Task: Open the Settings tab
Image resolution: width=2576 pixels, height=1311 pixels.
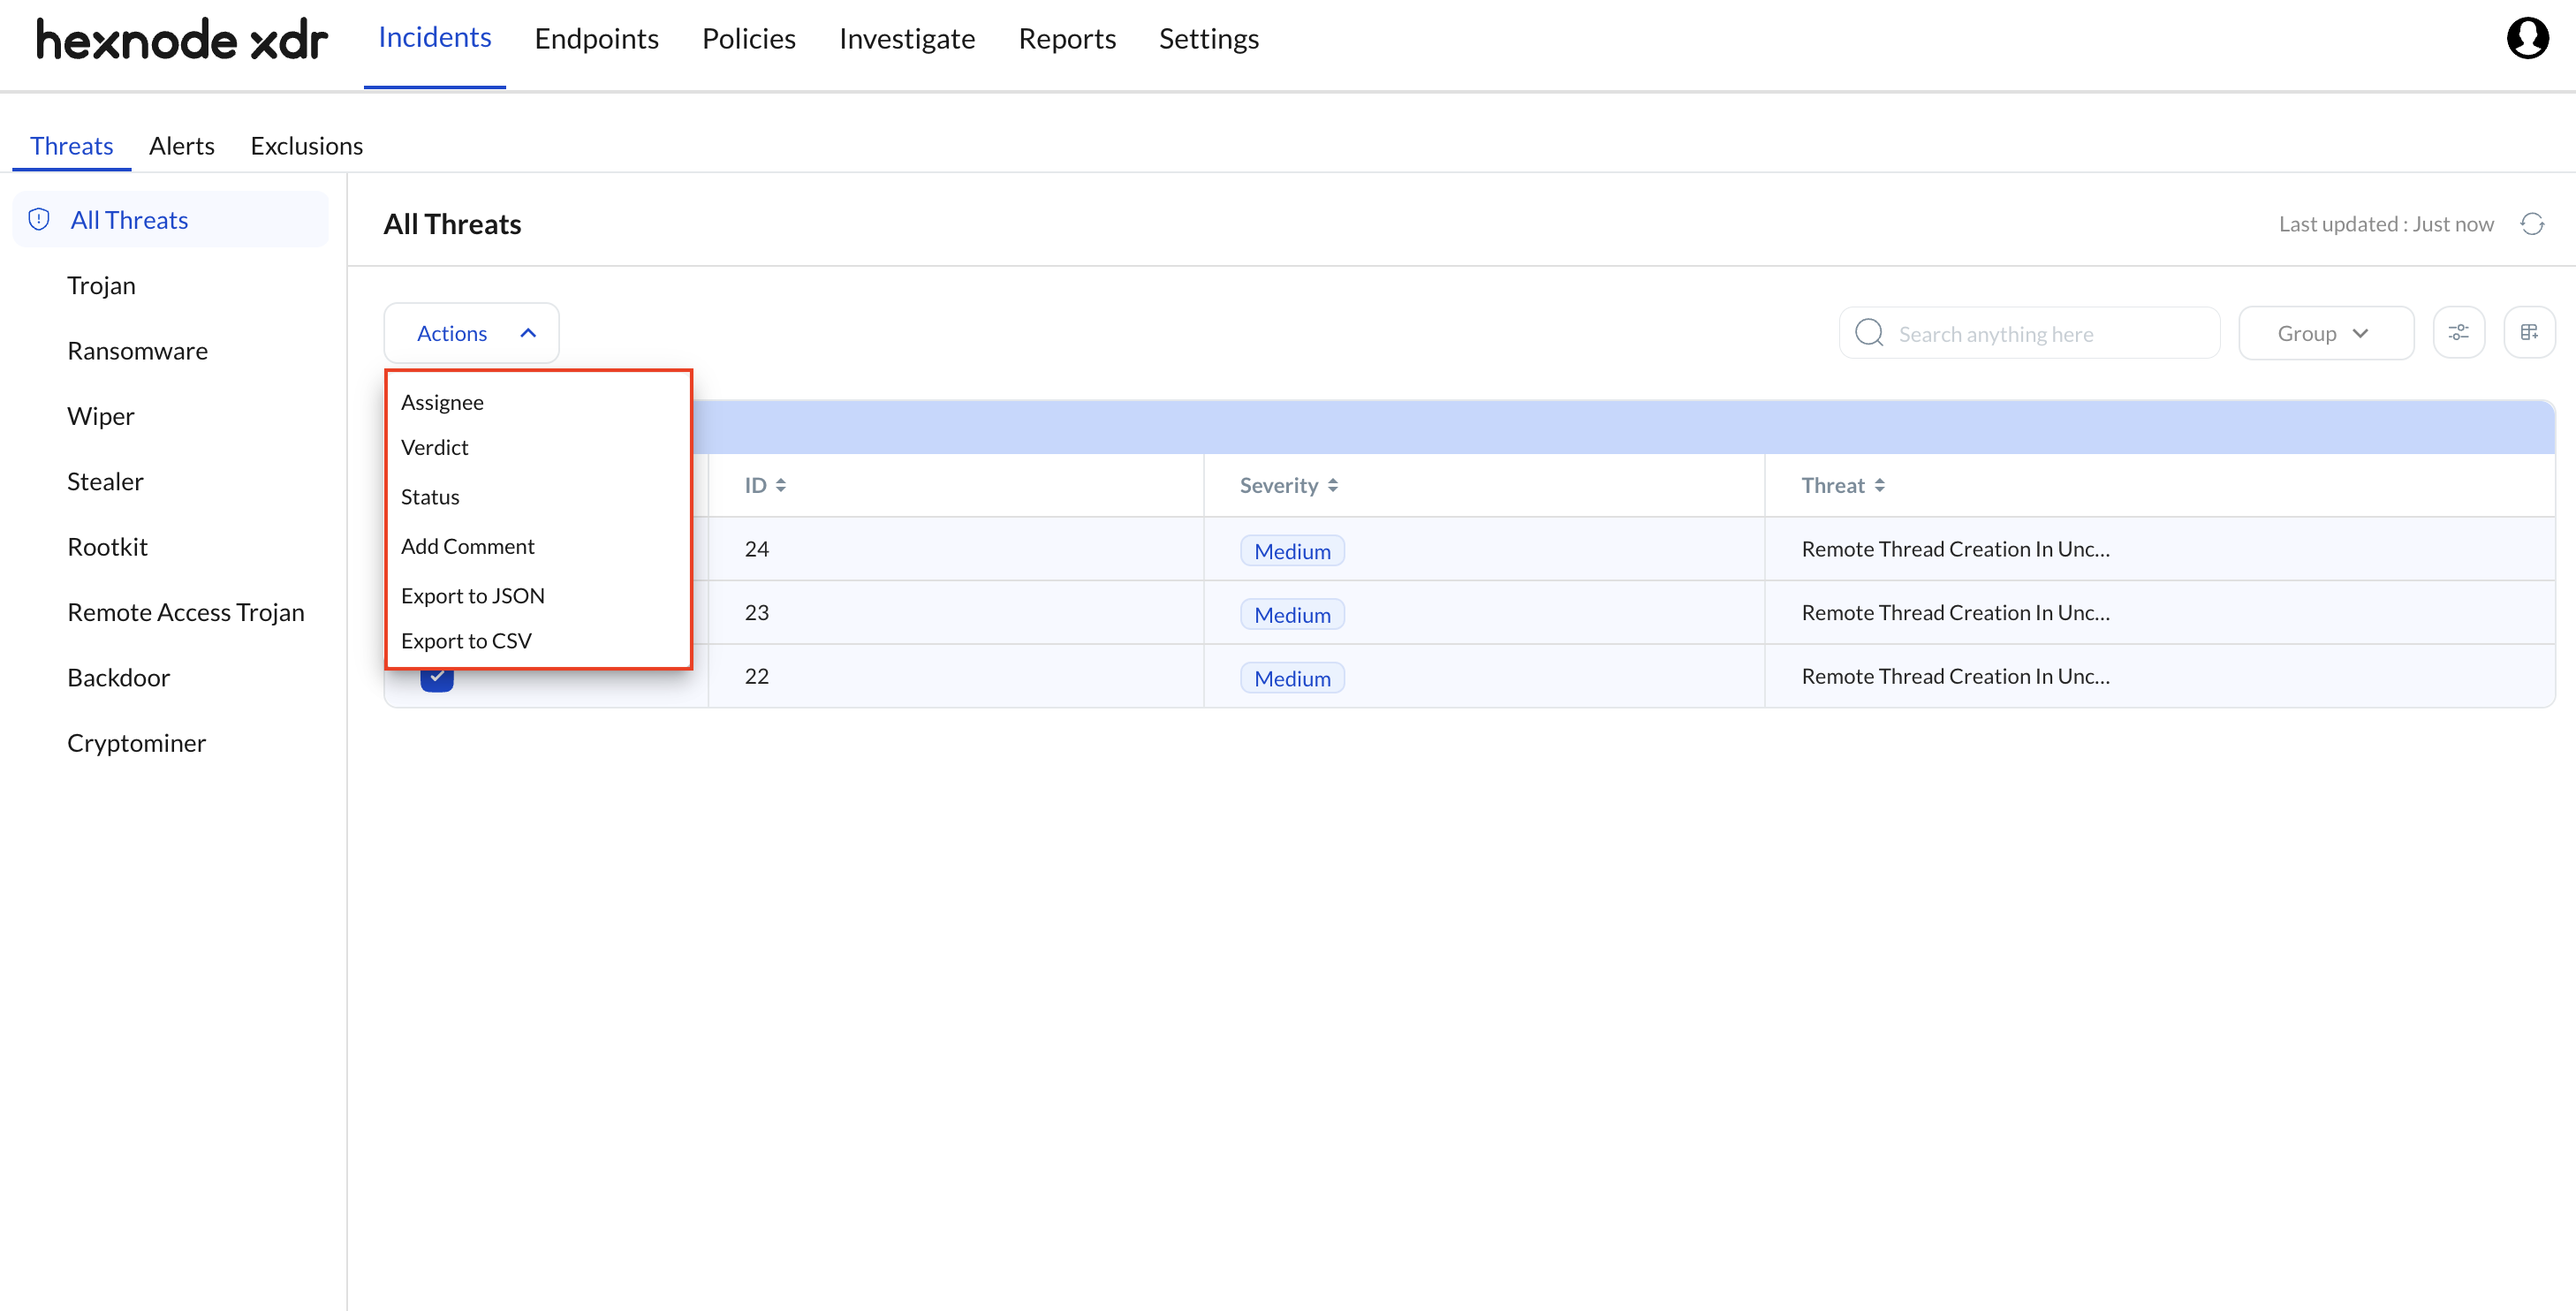Action: (1208, 38)
